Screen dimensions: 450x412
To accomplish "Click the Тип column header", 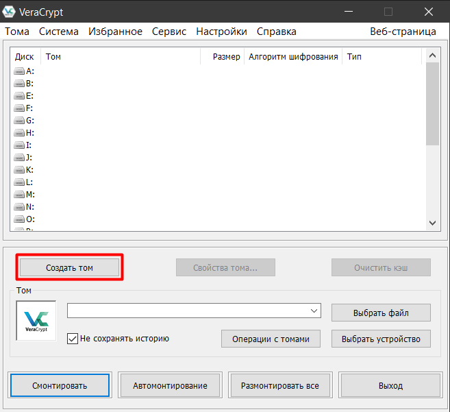I will [382, 57].
